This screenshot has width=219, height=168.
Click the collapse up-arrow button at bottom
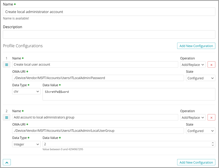(x=7, y=162)
